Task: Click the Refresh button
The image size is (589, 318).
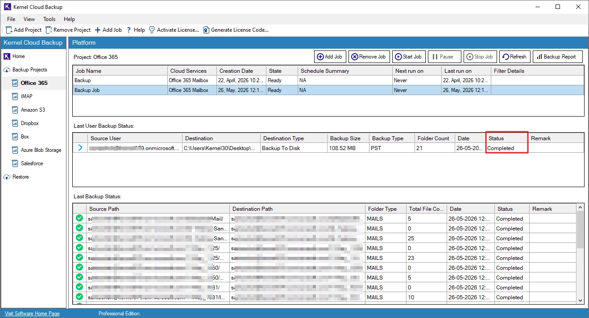Action: pos(514,57)
